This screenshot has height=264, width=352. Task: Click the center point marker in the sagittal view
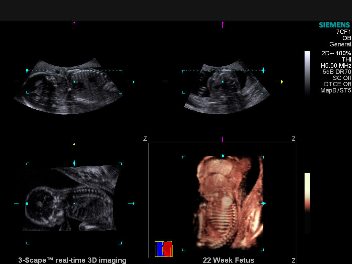coord(74,82)
